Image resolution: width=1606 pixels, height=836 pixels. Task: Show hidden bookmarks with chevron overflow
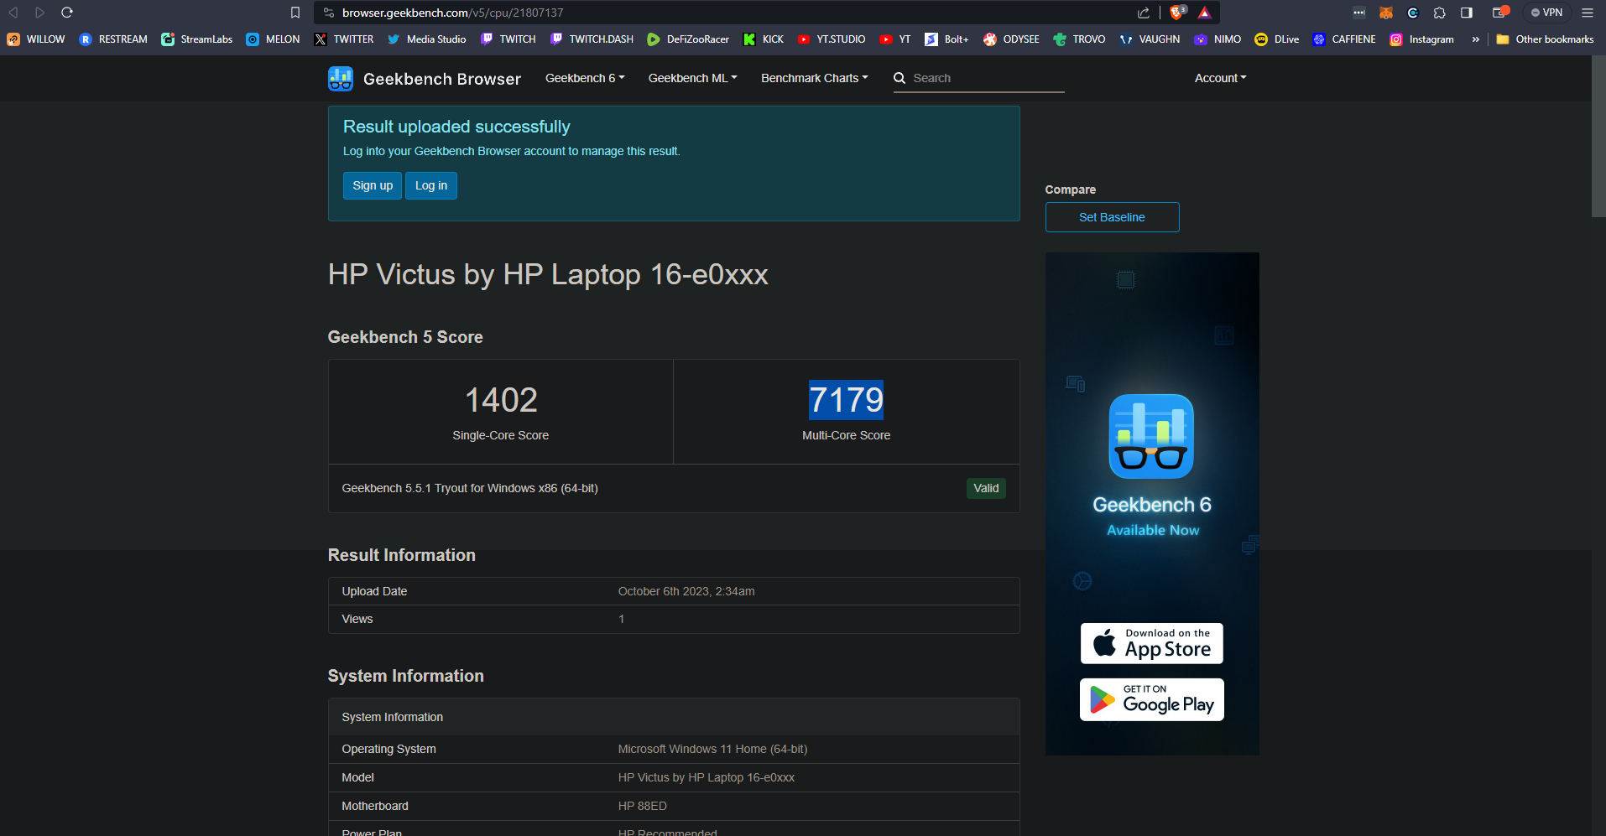click(x=1475, y=39)
